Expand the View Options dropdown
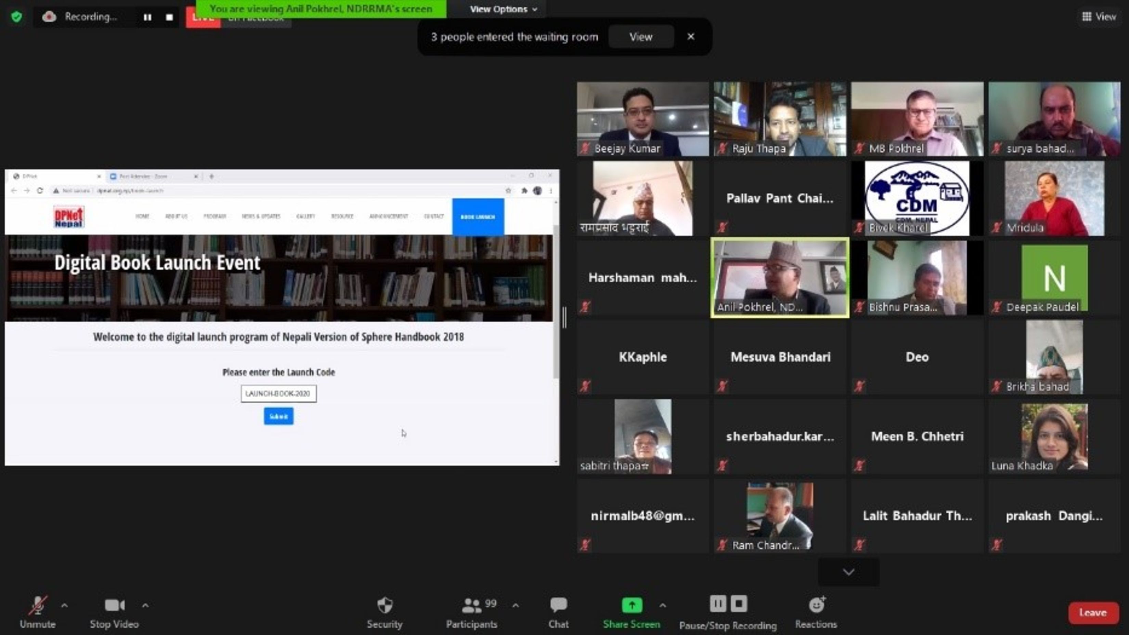This screenshot has height=635, width=1129. click(x=503, y=9)
